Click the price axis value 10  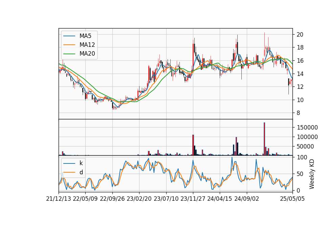click(x=300, y=100)
